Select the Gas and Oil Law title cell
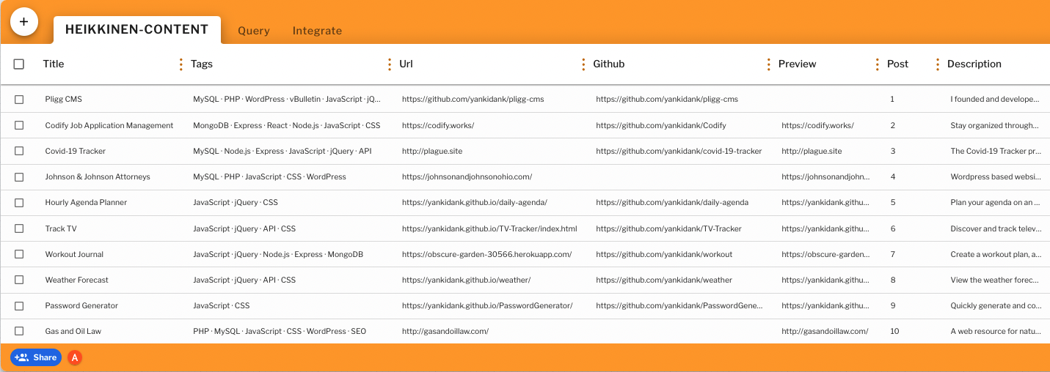 click(73, 332)
